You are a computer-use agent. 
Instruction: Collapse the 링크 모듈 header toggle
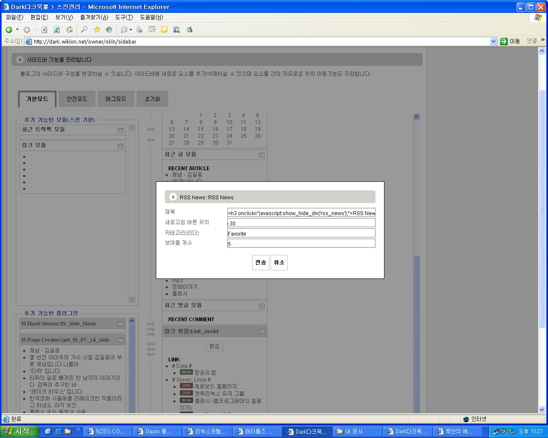120,145
